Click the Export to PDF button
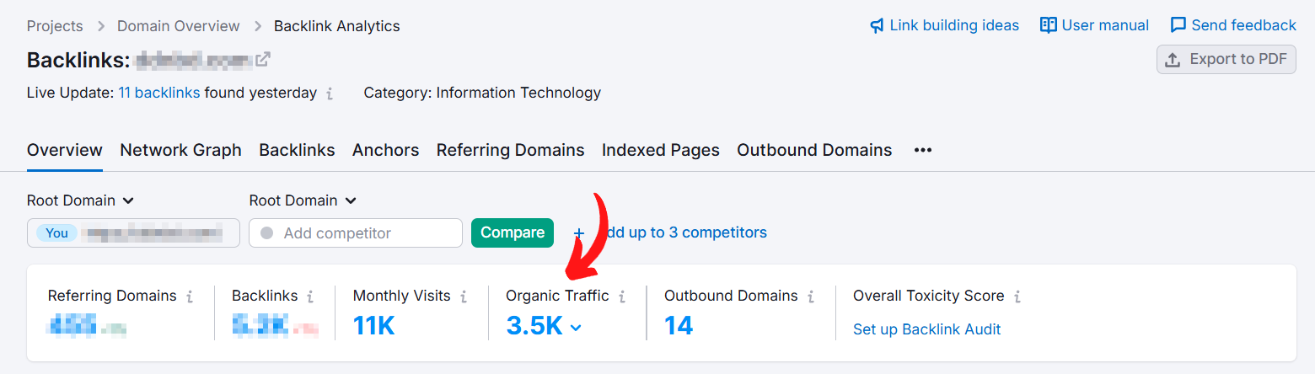The image size is (1315, 374). [1226, 60]
